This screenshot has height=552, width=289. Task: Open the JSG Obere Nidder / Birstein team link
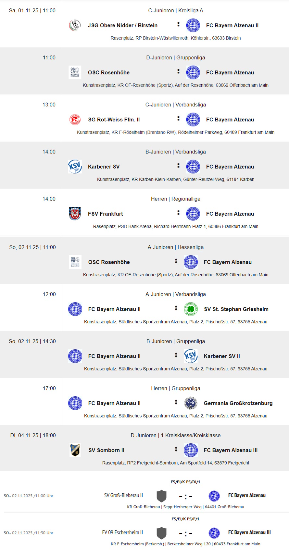point(122,25)
